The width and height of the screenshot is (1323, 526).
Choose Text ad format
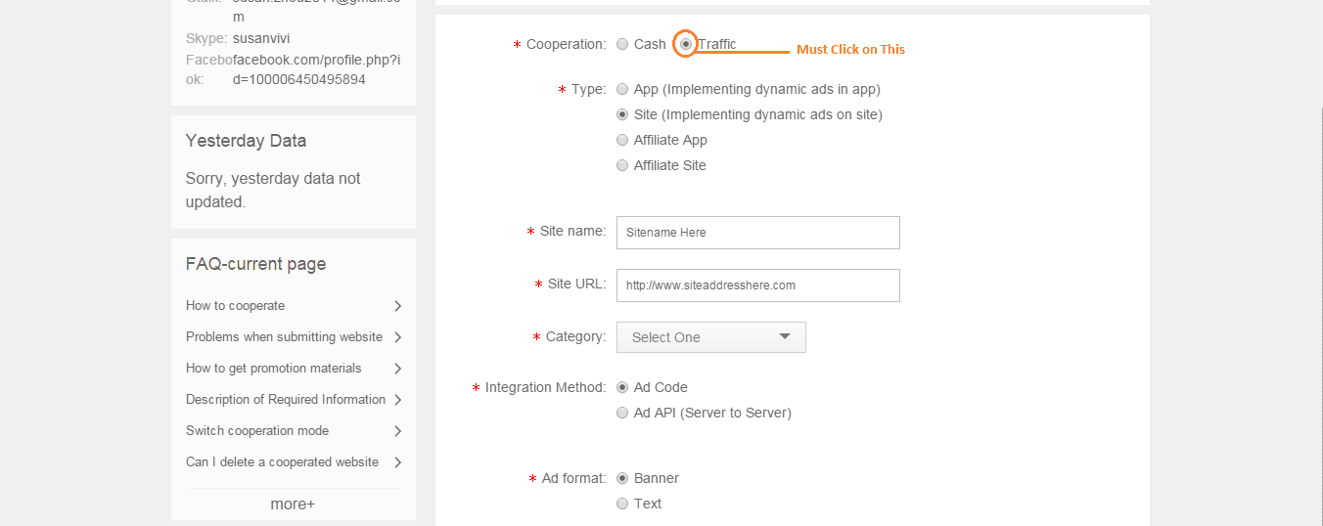622,504
